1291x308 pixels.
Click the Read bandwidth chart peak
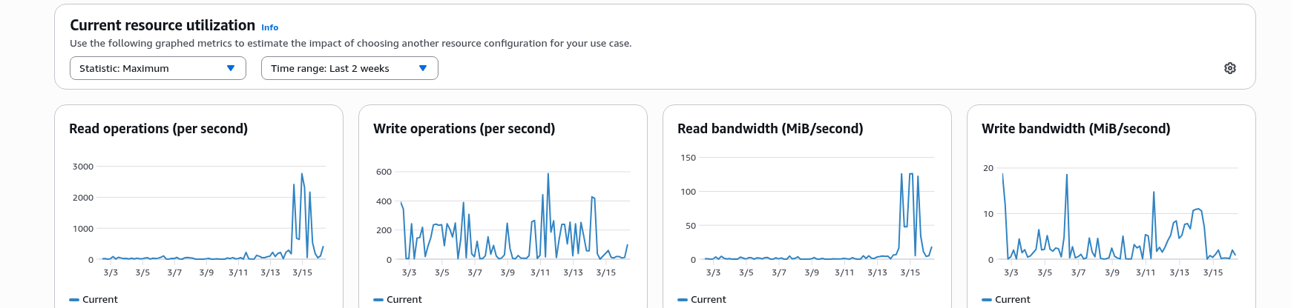910,174
